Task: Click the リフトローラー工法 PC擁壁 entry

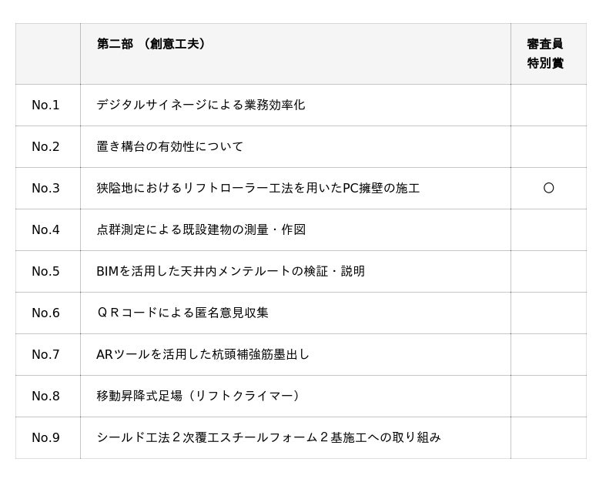Action: coord(258,188)
